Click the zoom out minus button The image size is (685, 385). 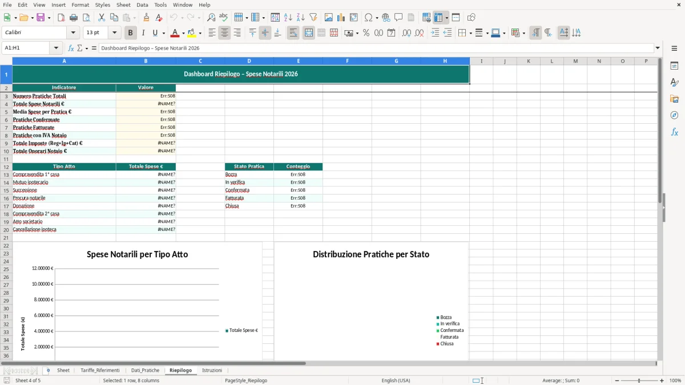click(617, 380)
